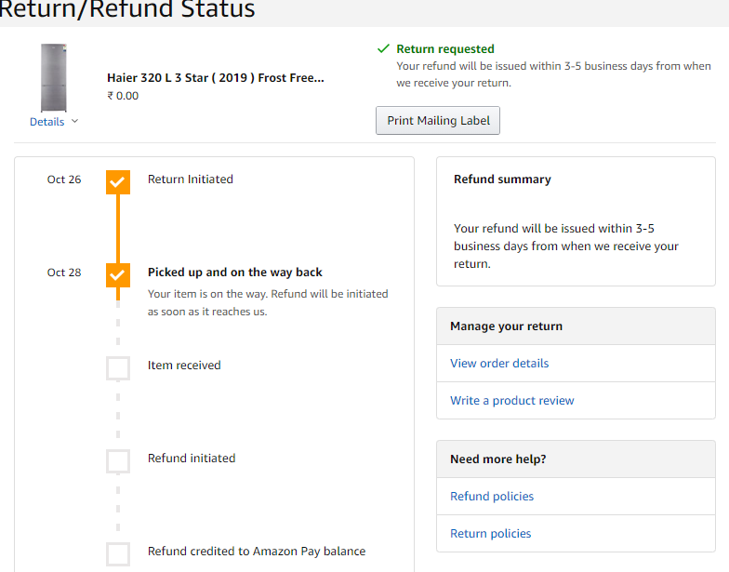
Task: Expand the Details dropdown under product image
Action: tap(54, 122)
